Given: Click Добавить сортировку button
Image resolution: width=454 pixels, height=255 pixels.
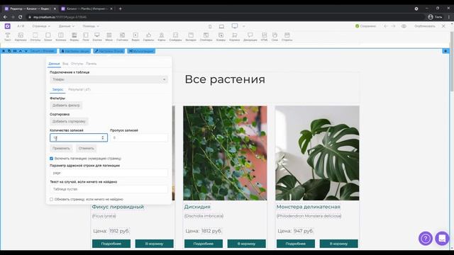Looking at the screenshot, I should coord(69,121).
